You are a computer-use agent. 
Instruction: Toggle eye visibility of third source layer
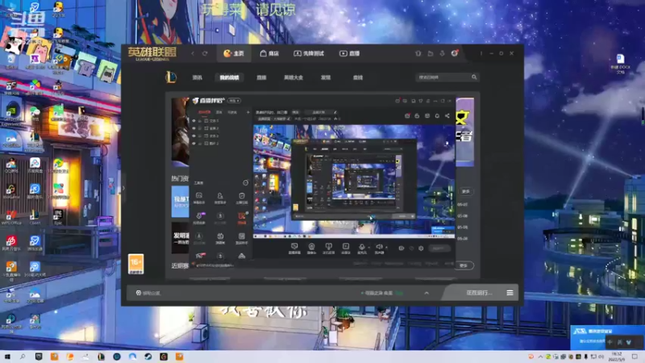tap(193, 136)
